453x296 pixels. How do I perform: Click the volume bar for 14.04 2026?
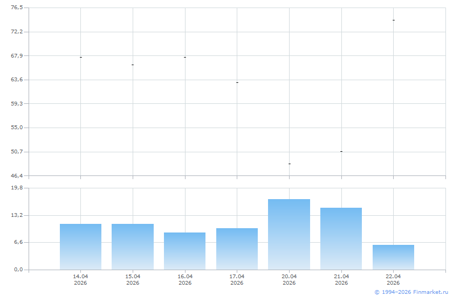80,246
